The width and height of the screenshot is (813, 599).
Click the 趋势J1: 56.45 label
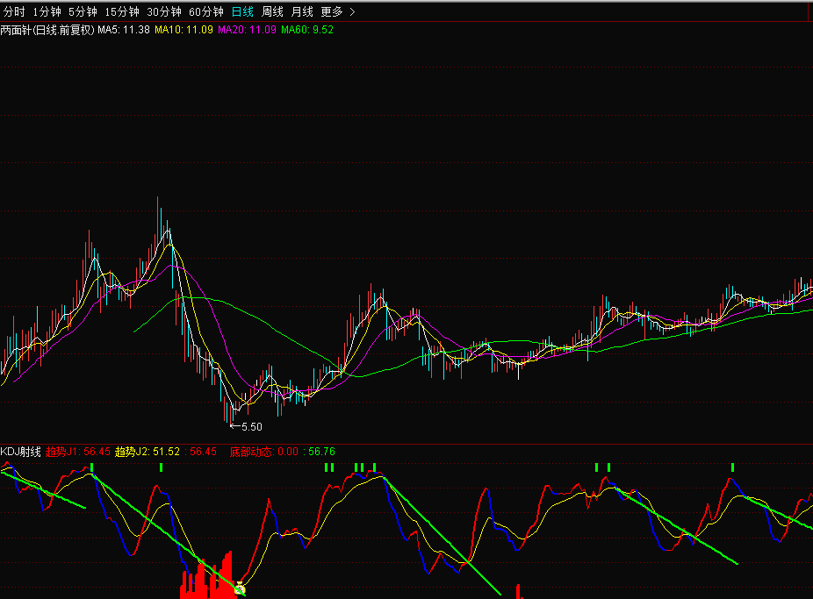coord(78,452)
